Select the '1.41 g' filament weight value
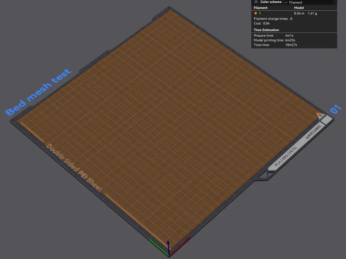 (x=312, y=13)
